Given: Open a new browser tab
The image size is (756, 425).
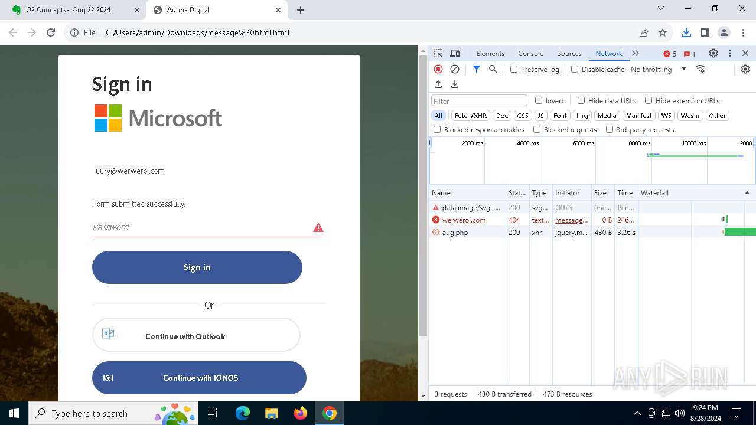Looking at the screenshot, I should [301, 10].
